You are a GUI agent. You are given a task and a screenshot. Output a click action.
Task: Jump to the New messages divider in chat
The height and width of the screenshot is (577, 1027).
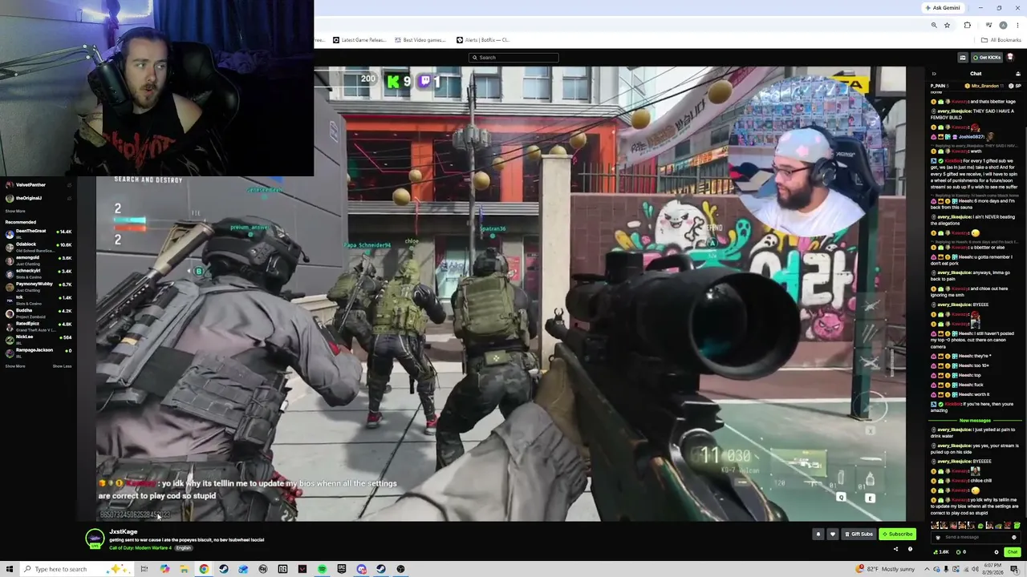pos(975,421)
